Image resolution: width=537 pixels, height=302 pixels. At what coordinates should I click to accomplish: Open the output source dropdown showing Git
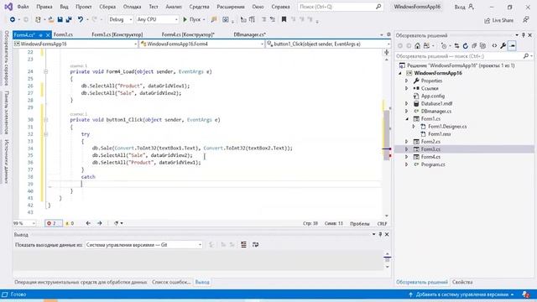click(x=143, y=245)
